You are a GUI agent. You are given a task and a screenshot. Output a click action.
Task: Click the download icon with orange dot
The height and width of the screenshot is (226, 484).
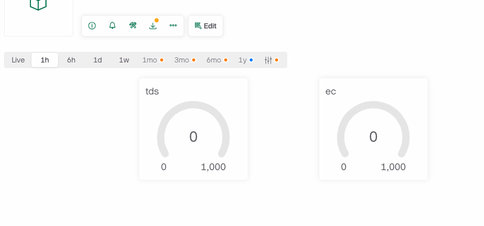click(x=153, y=25)
